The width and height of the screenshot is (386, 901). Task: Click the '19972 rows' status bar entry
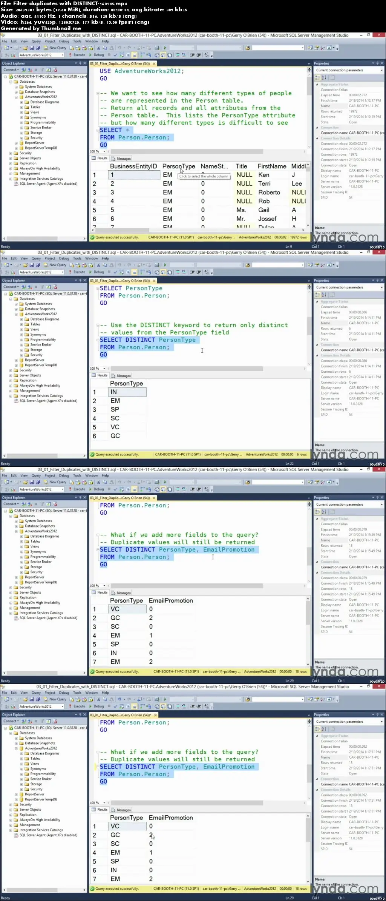tap(299, 238)
